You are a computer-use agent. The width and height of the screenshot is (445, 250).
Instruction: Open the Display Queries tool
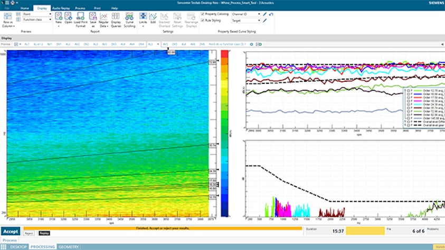[x=116, y=16]
